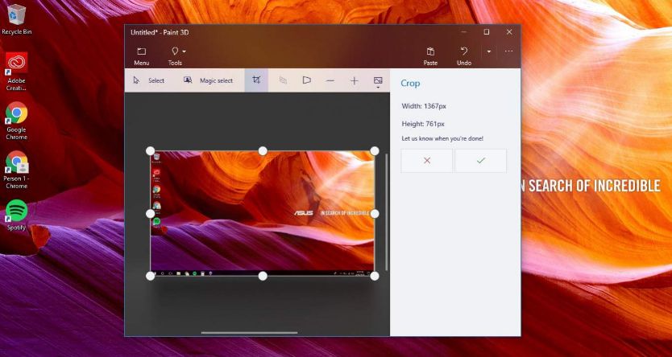This screenshot has width=672, height=357.
Task: Select the Person 1 - Chrome shortcut
Action: click(x=17, y=170)
